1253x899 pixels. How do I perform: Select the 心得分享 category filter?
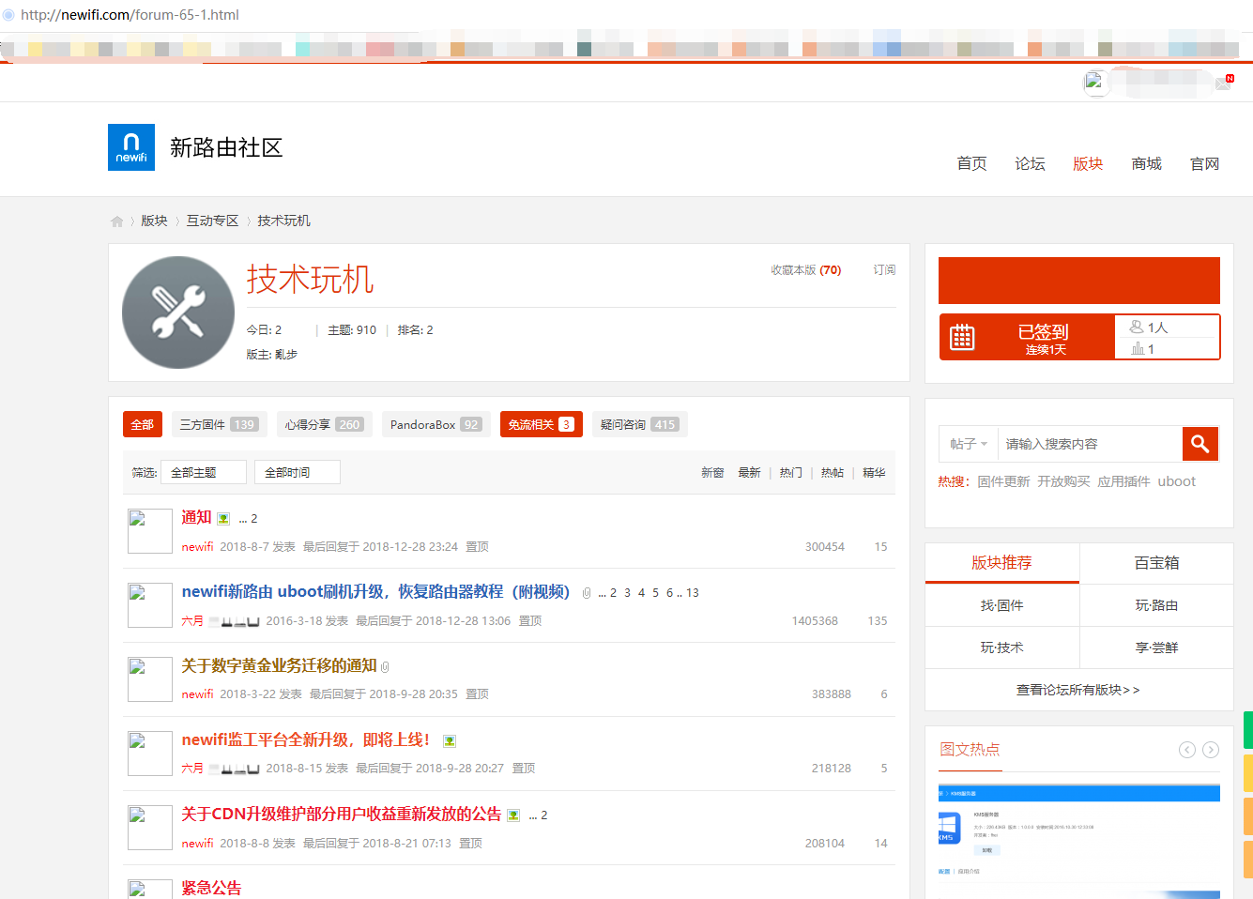click(324, 424)
